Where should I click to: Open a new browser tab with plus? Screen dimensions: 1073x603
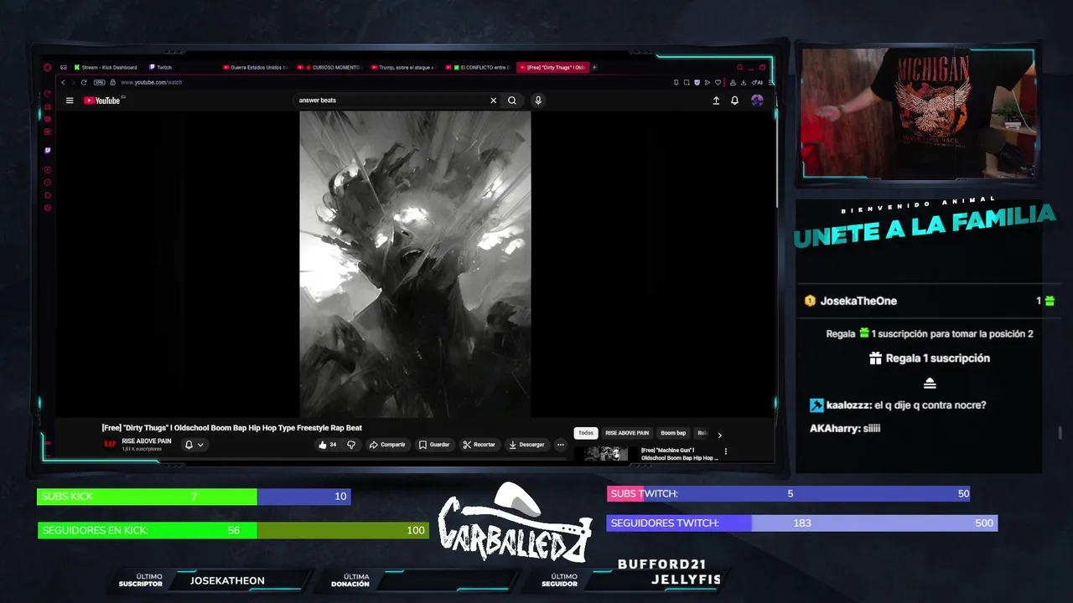pyautogui.click(x=594, y=67)
